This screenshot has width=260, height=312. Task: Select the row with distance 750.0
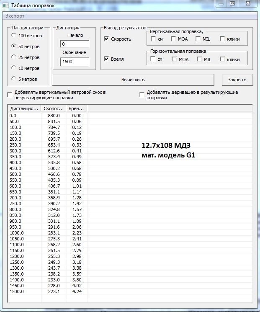pos(130,204)
